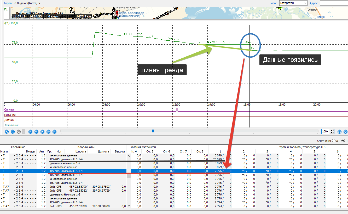Click the 'Адрес' input field
This screenshot has width=348, height=214.
tap(334, 3)
